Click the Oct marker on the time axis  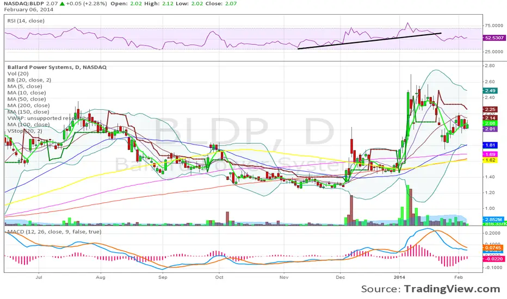[219, 277]
